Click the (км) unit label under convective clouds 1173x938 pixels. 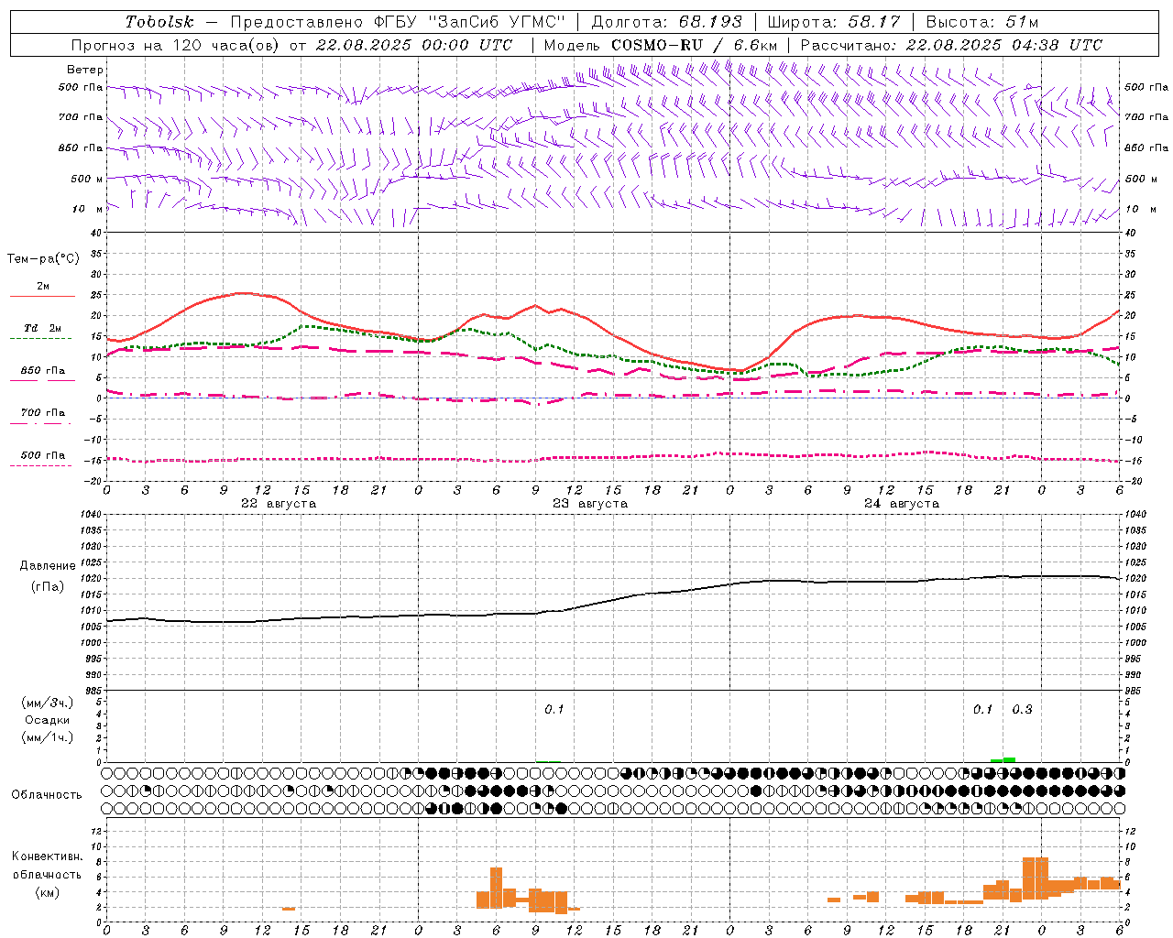tap(48, 892)
